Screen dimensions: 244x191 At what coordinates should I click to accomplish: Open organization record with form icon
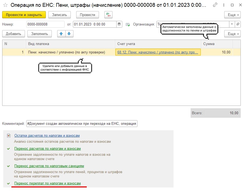tap(238, 24)
